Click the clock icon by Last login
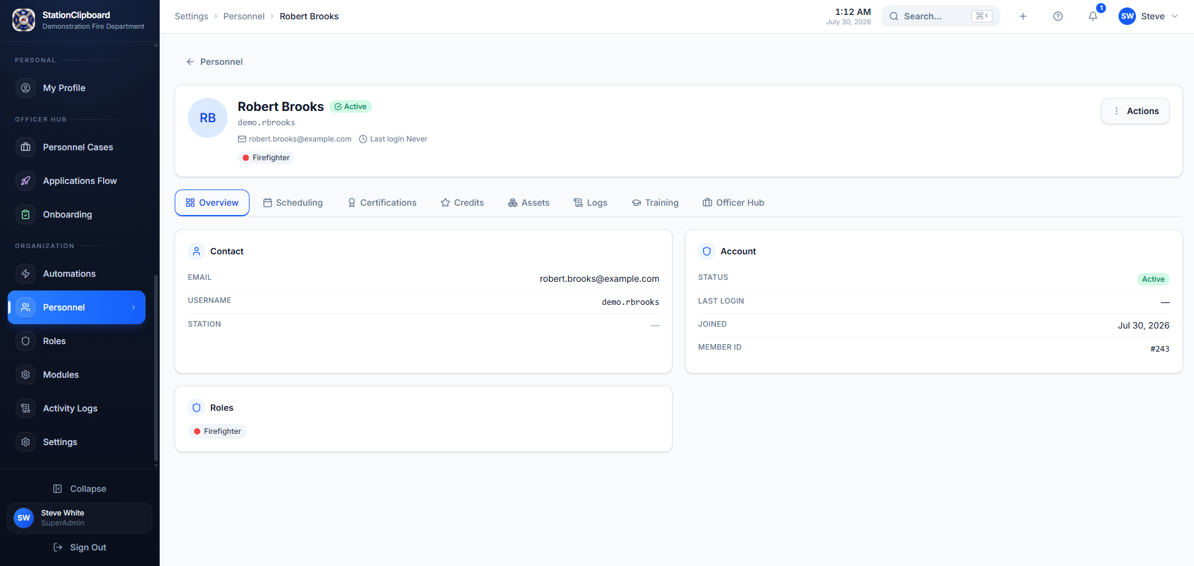The width and height of the screenshot is (1194, 566). click(x=363, y=139)
